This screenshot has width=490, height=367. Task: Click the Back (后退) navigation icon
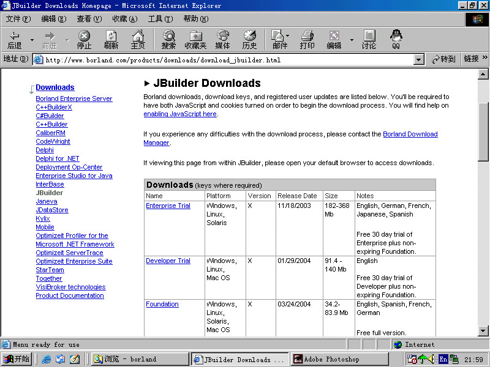pos(13,40)
